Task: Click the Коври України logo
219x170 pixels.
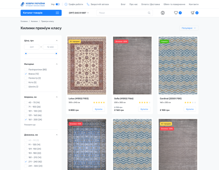Action: [x=32, y=4]
